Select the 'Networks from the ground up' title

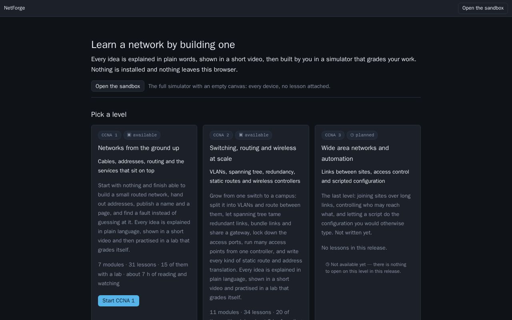pos(138,148)
